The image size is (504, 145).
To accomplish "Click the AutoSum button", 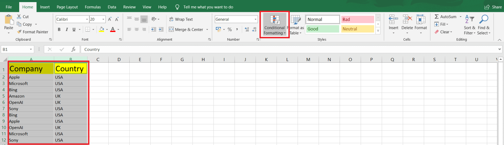I will [445, 17].
